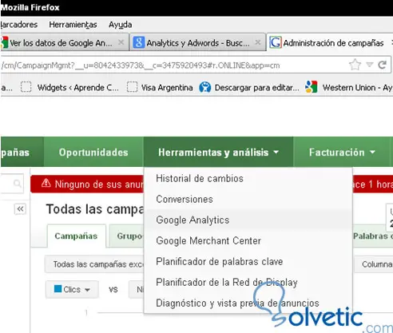Image resolution: width=393 pixels, height=333 pixels.
Task: Collapse the sidebar with the double-chevron button
Action: pyautogui.click(x=20, y=209)
